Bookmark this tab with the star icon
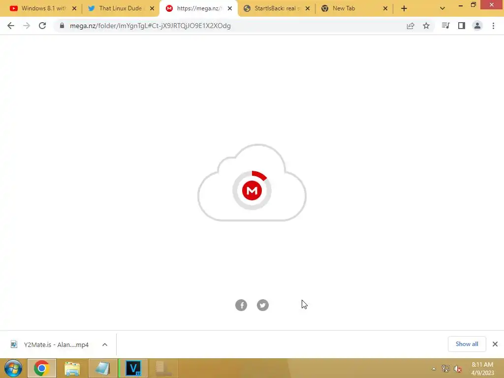Viewport: 504px width, 378px height. point(426,26)
